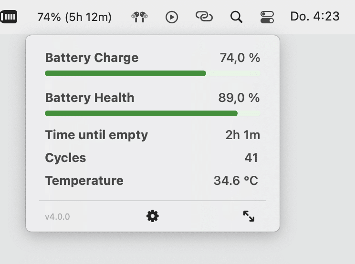Click the Temperature row label
This screenshot has width=355, height=264.
point(84,181)
